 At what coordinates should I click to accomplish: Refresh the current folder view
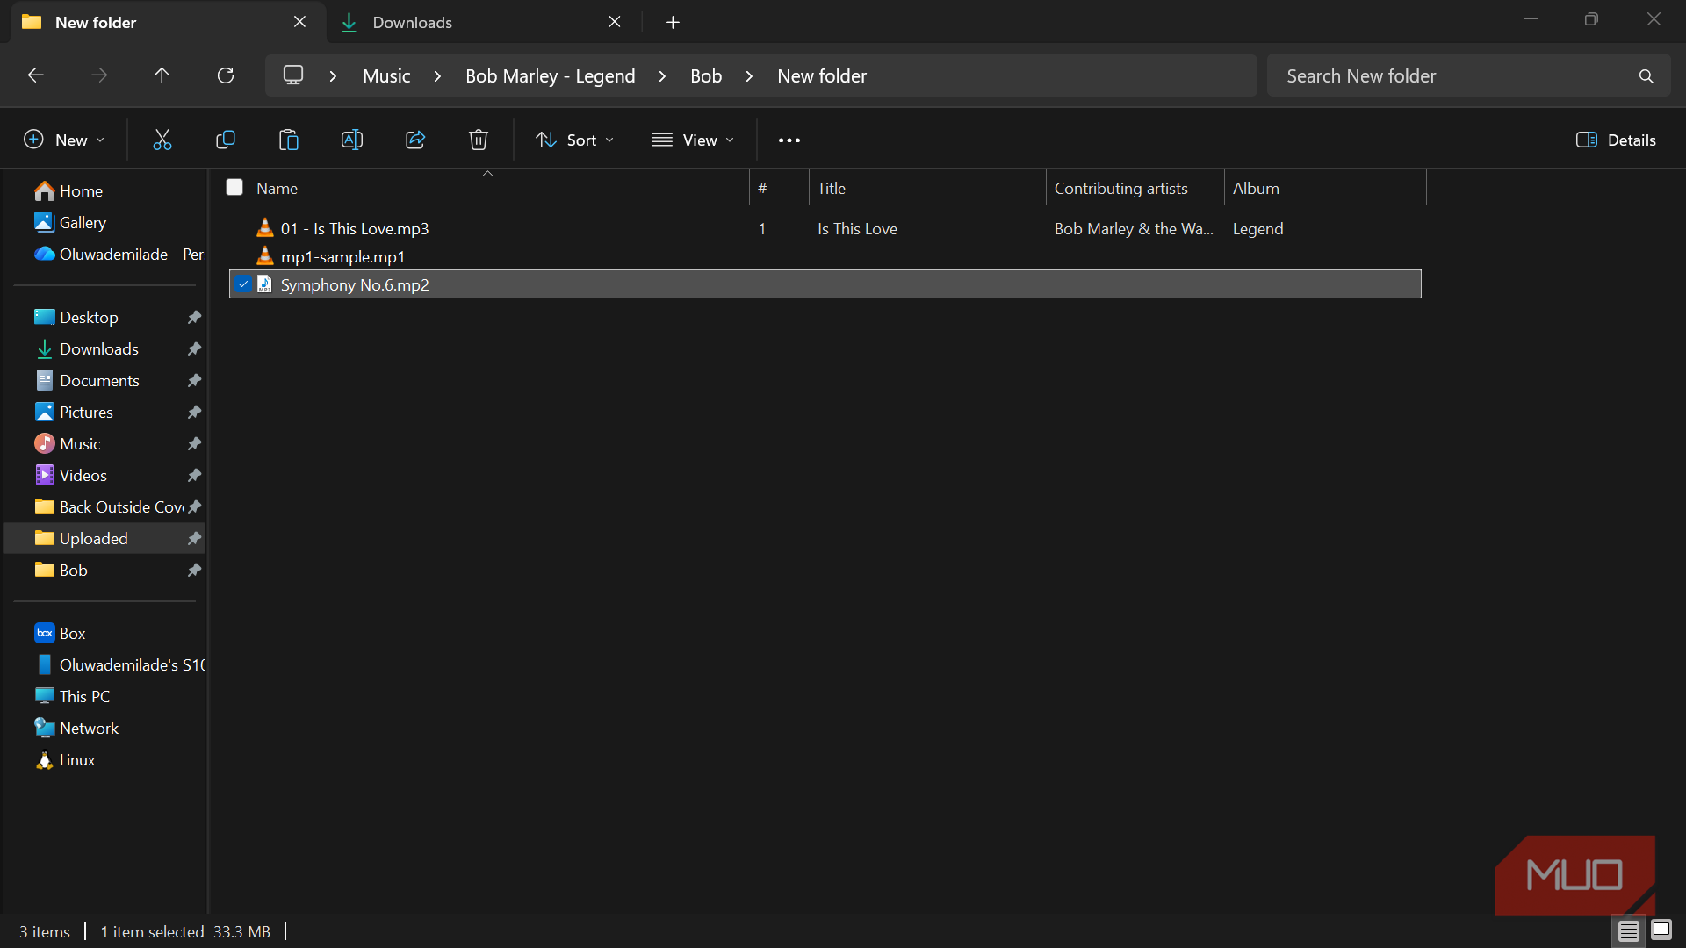pyautogui.click(x=226, y=75)
